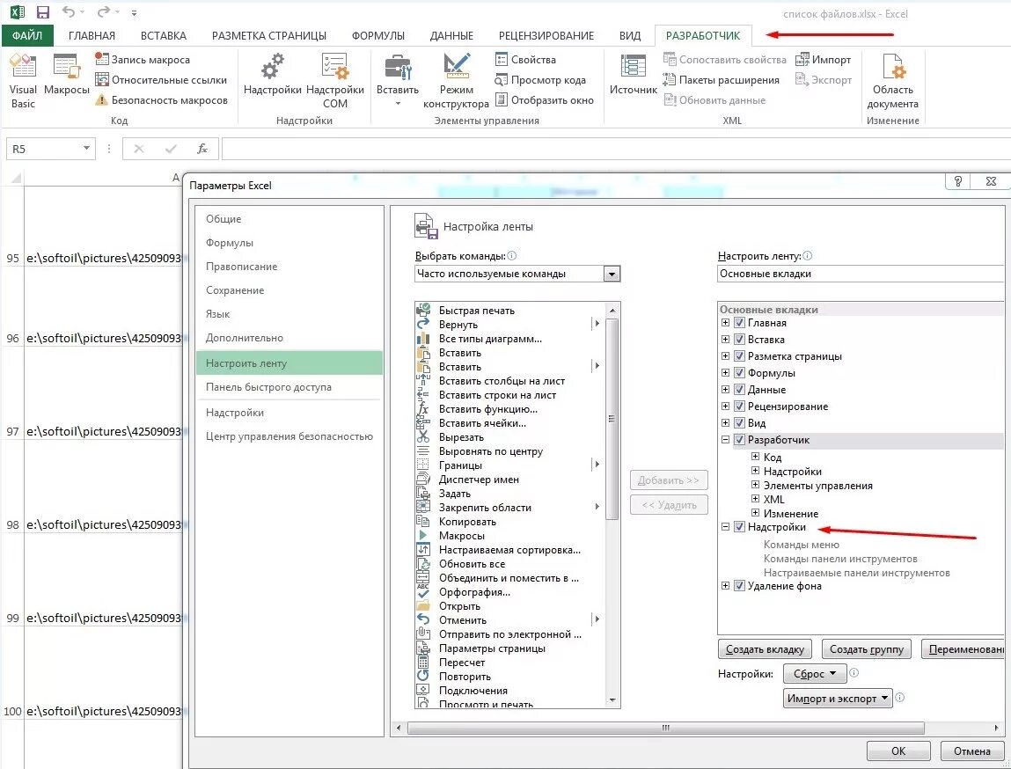
Task: Open the Name Box dropdown arrow
Action: click(x=86, y=149)
